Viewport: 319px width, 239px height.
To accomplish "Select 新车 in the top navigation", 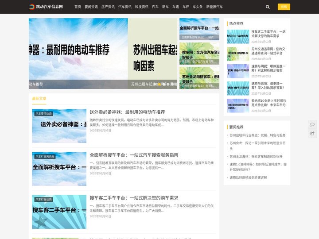I will (x=165, y=7).
